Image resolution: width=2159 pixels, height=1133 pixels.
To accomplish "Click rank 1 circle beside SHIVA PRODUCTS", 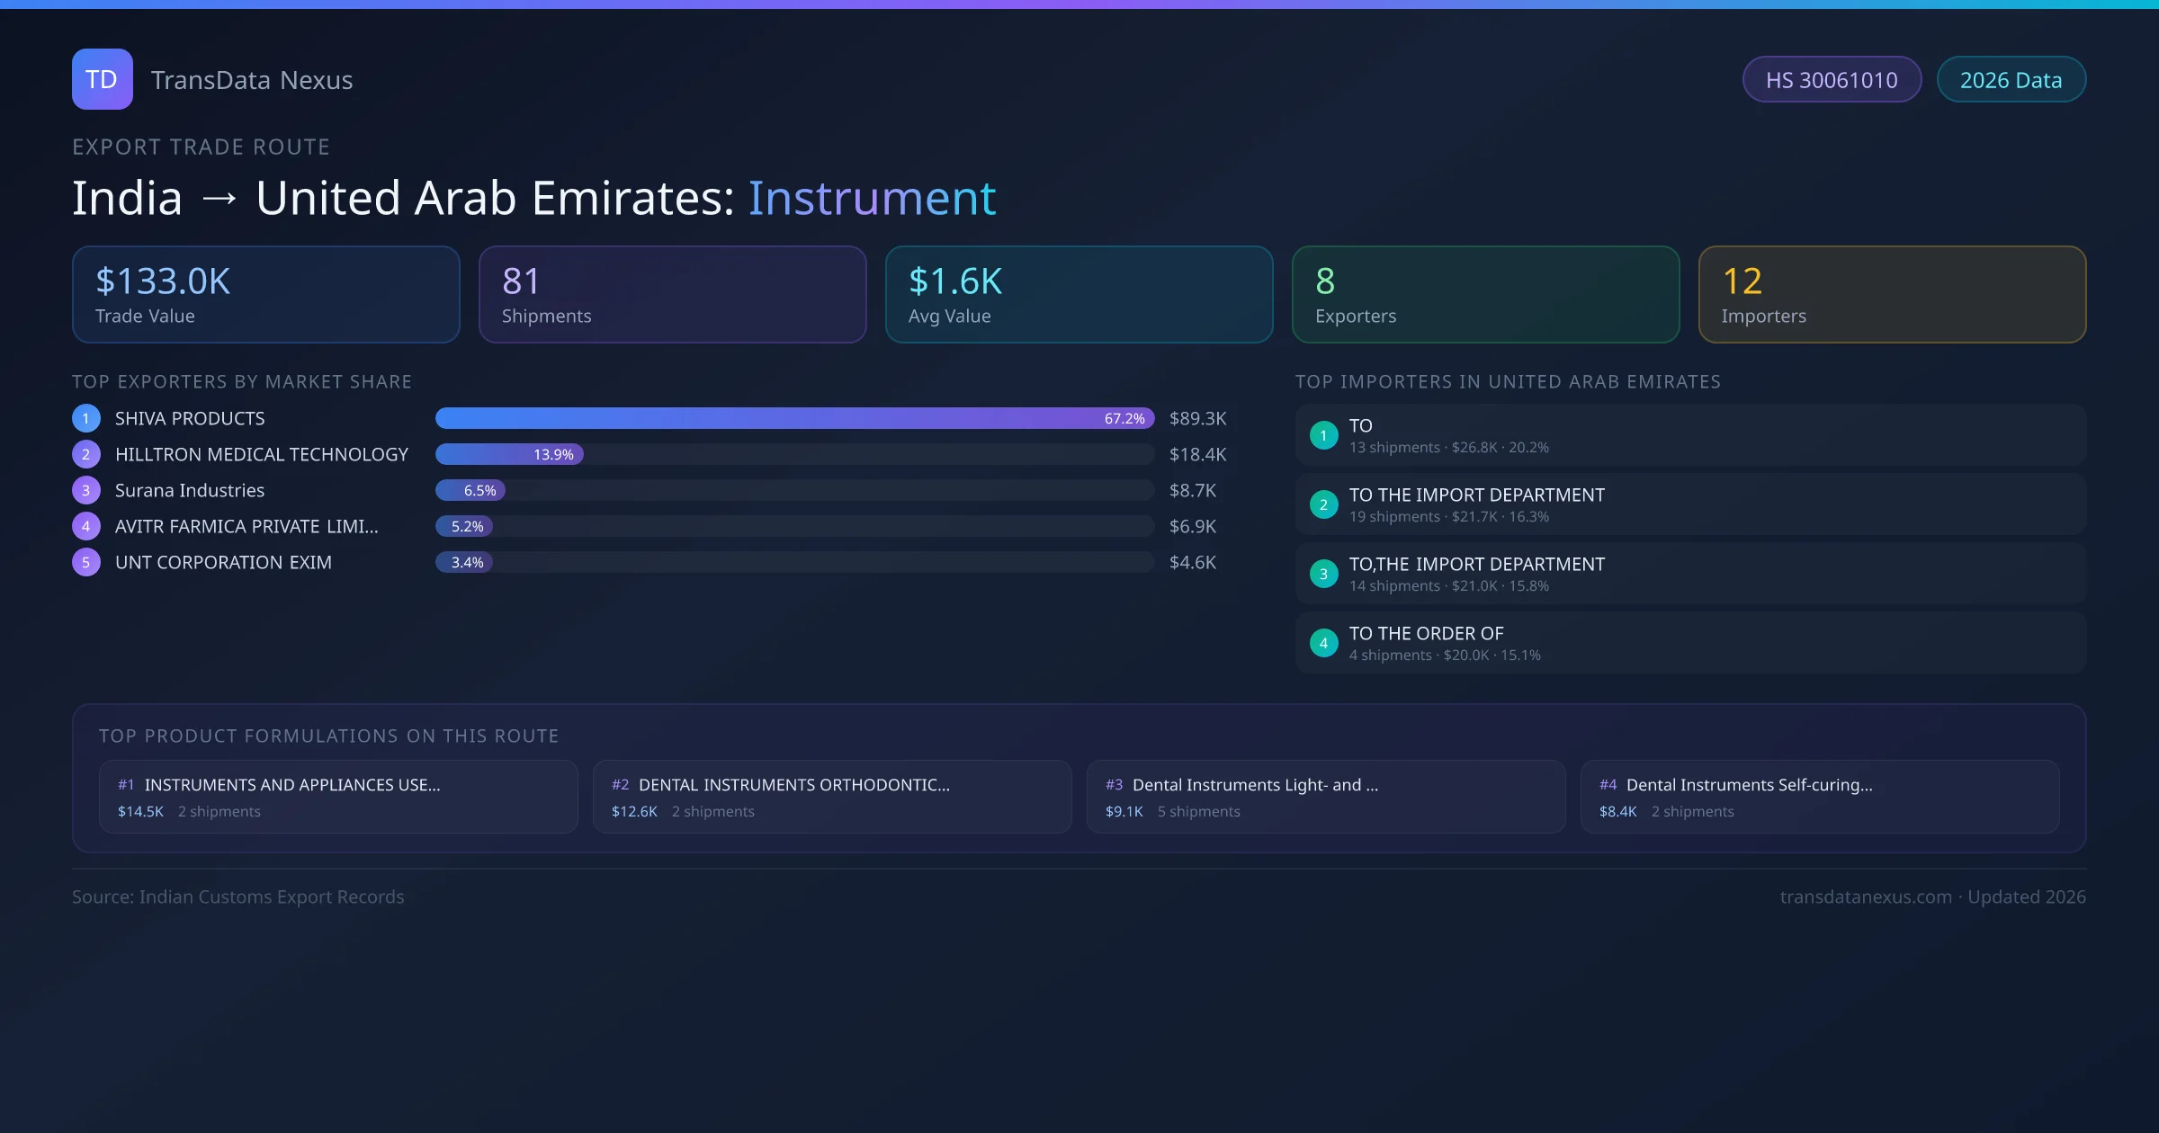I will [86, 418].
